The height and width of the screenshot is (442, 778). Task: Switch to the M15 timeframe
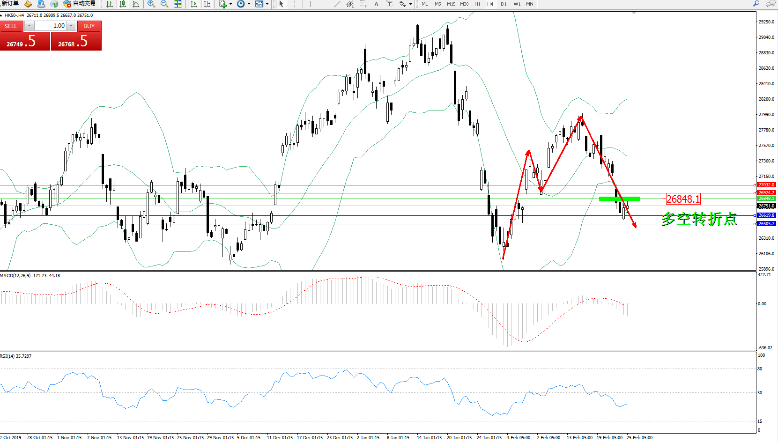point(451,4)
